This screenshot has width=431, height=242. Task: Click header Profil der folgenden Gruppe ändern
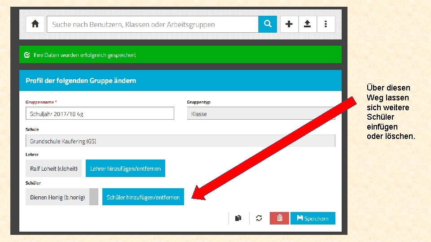pyautogui.click(x=81, y=81)
